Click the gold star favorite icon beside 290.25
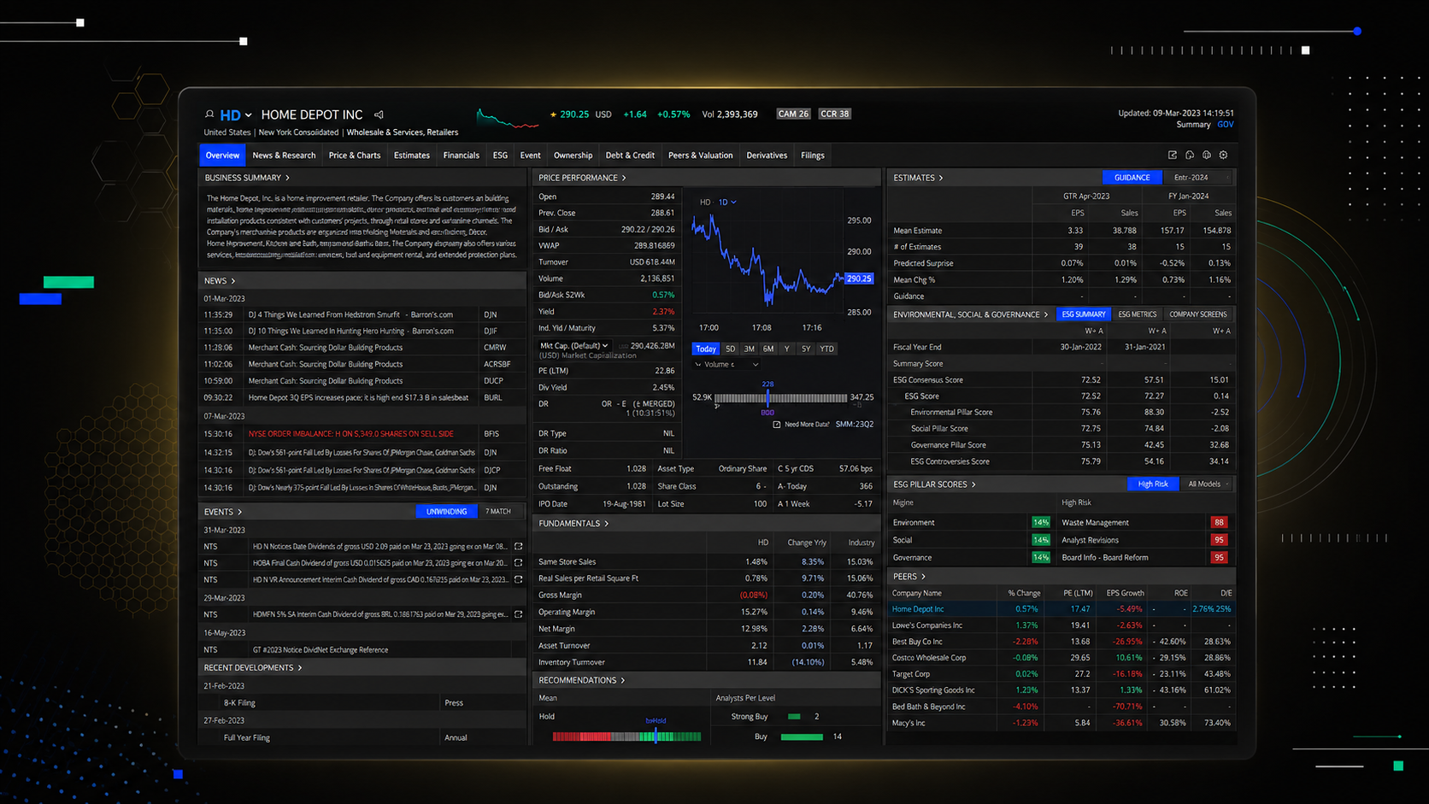 553,114
